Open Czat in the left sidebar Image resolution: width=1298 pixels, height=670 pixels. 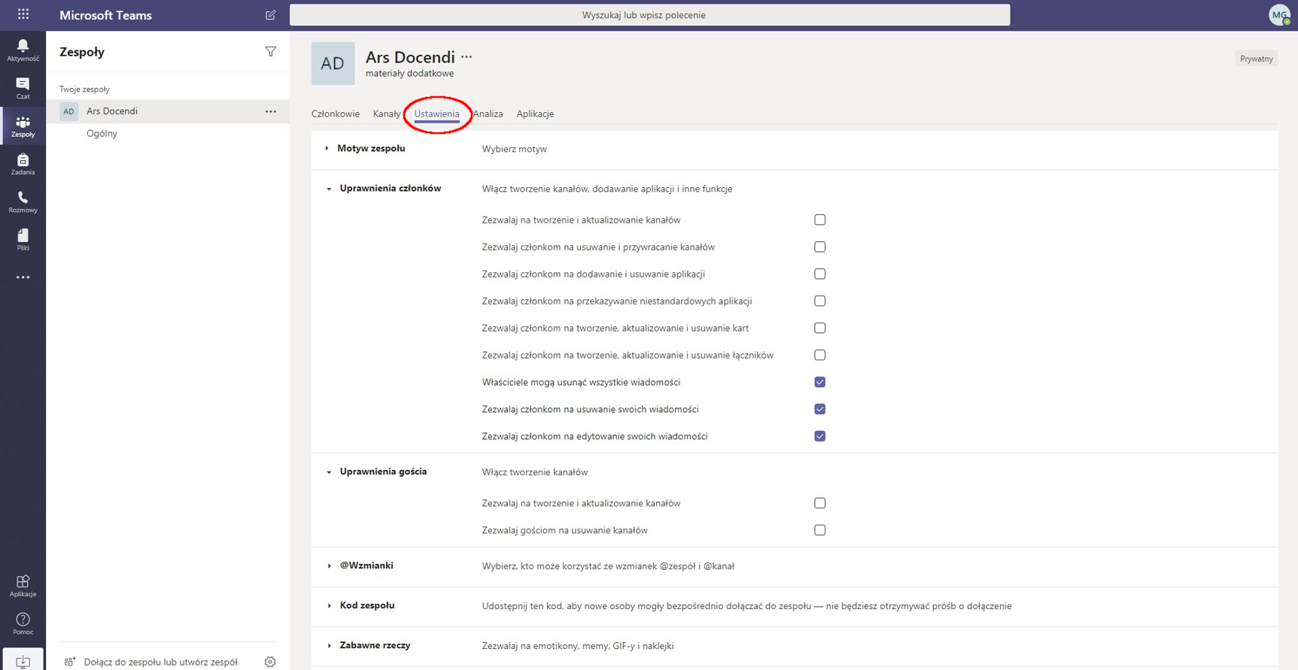[23, 88]
